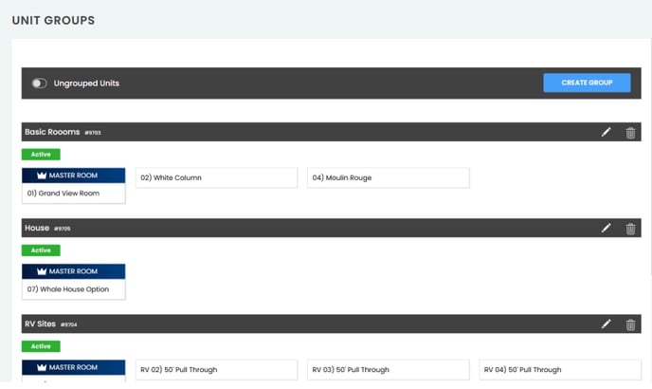652x389 pixels.
Task: Click trash icon for House group
Action: click(630, 229)
